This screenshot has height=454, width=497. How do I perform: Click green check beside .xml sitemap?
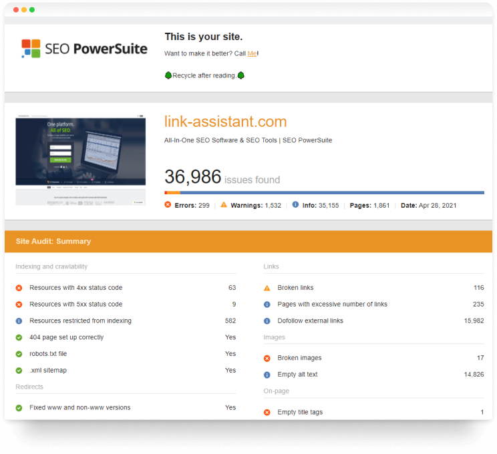tap(19, 371)
